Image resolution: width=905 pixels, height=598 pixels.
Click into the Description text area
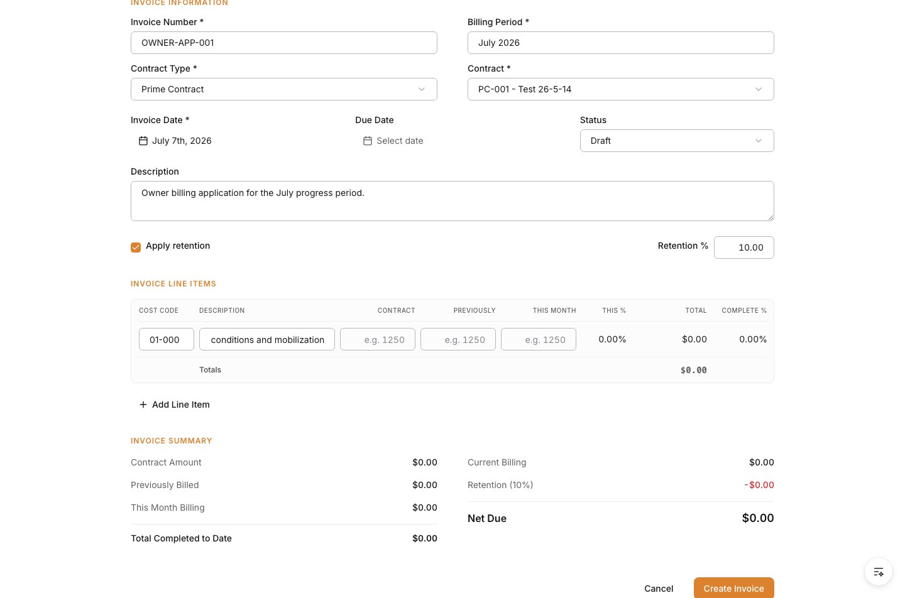click(452, 201)
